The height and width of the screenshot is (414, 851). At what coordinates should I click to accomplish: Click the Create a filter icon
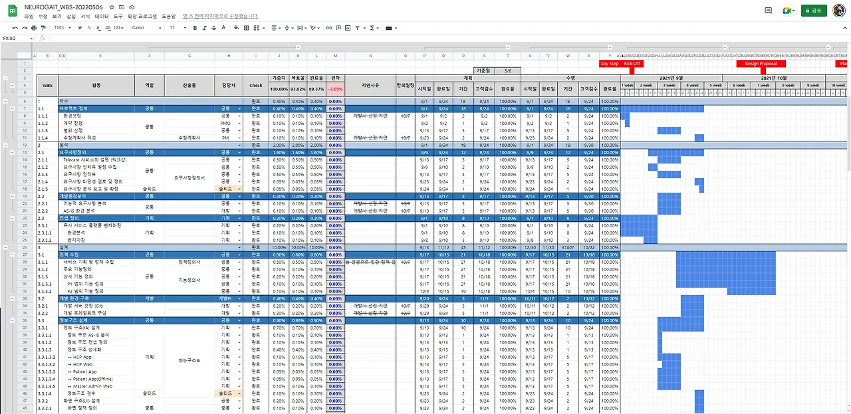(357, 28)
